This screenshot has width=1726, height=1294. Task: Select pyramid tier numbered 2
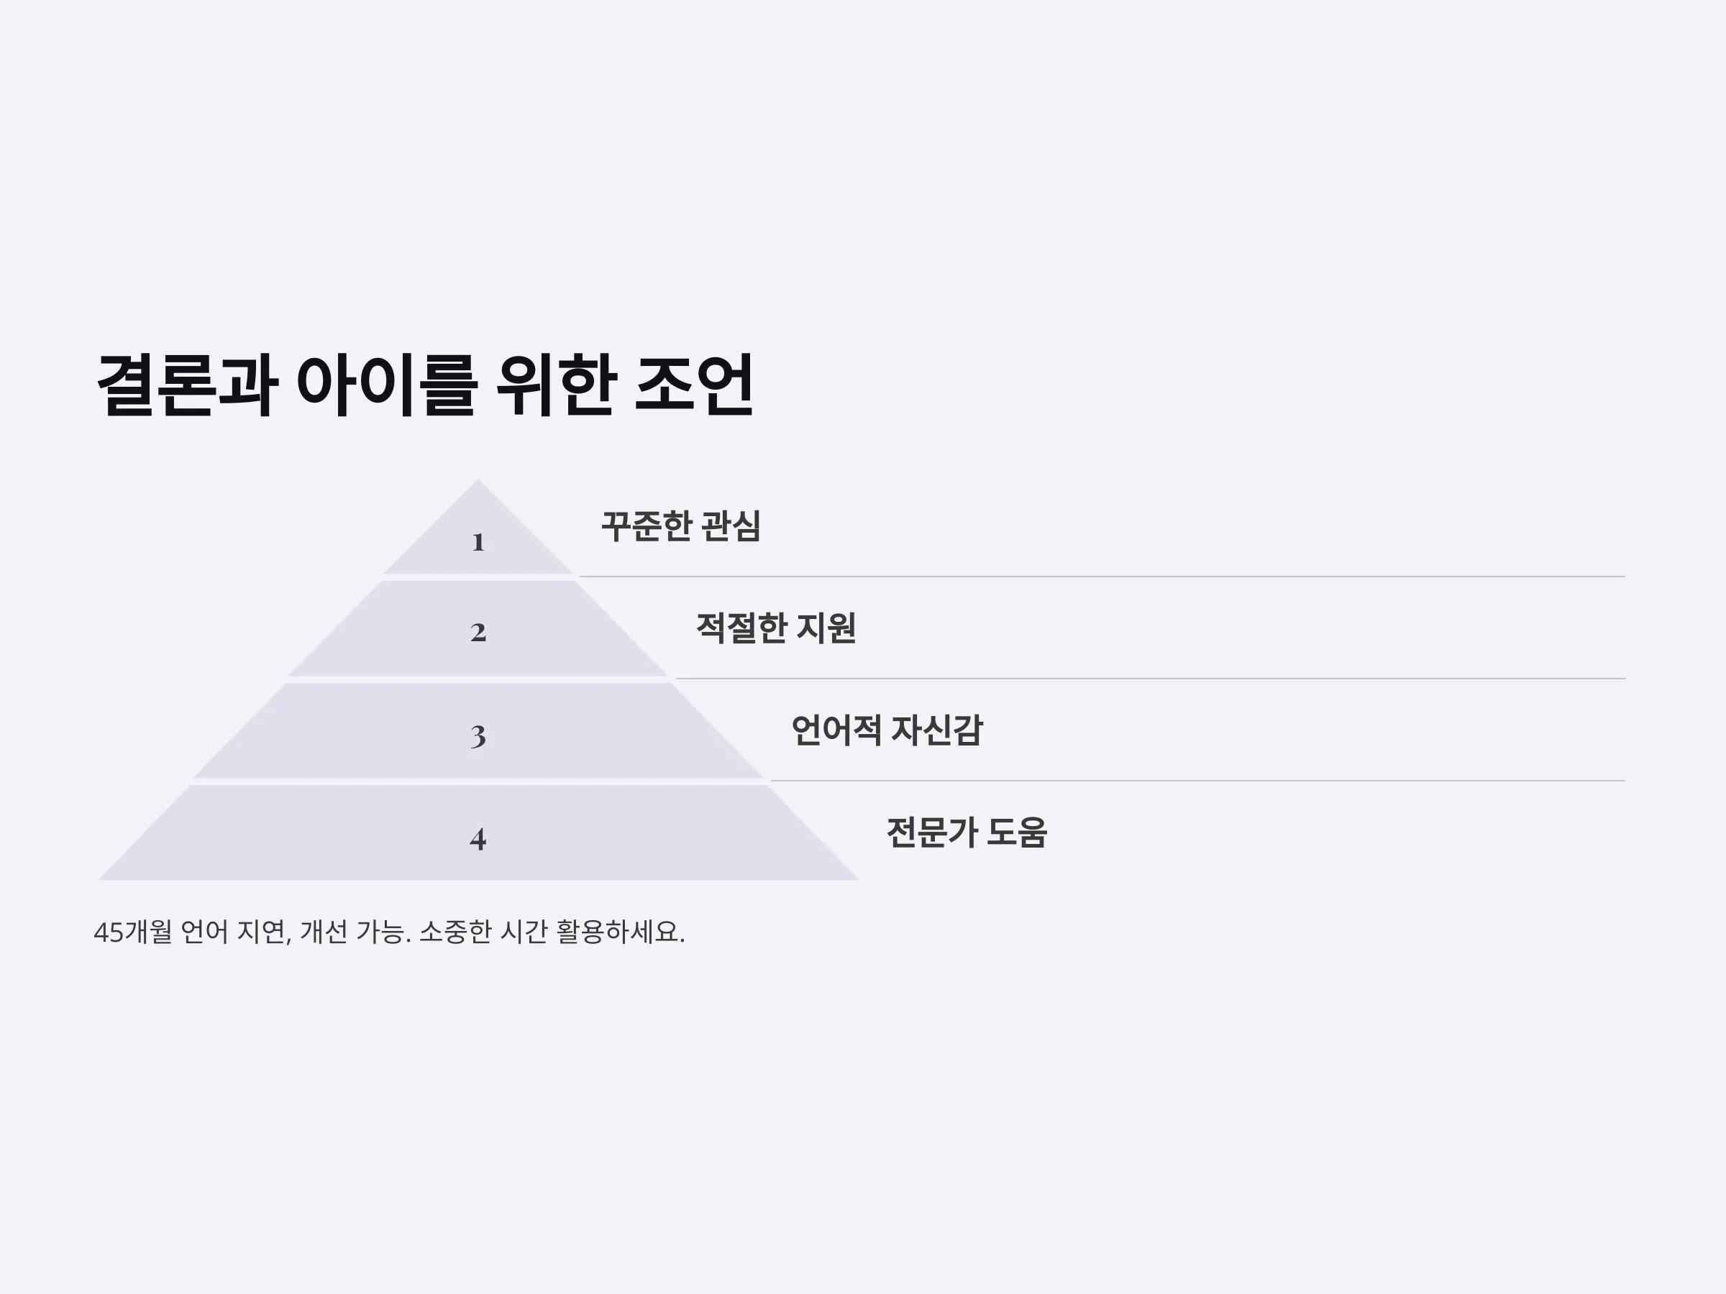478,629
